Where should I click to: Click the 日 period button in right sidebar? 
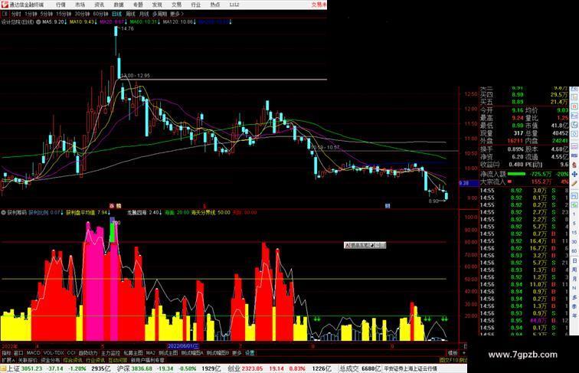pos(574,260)
